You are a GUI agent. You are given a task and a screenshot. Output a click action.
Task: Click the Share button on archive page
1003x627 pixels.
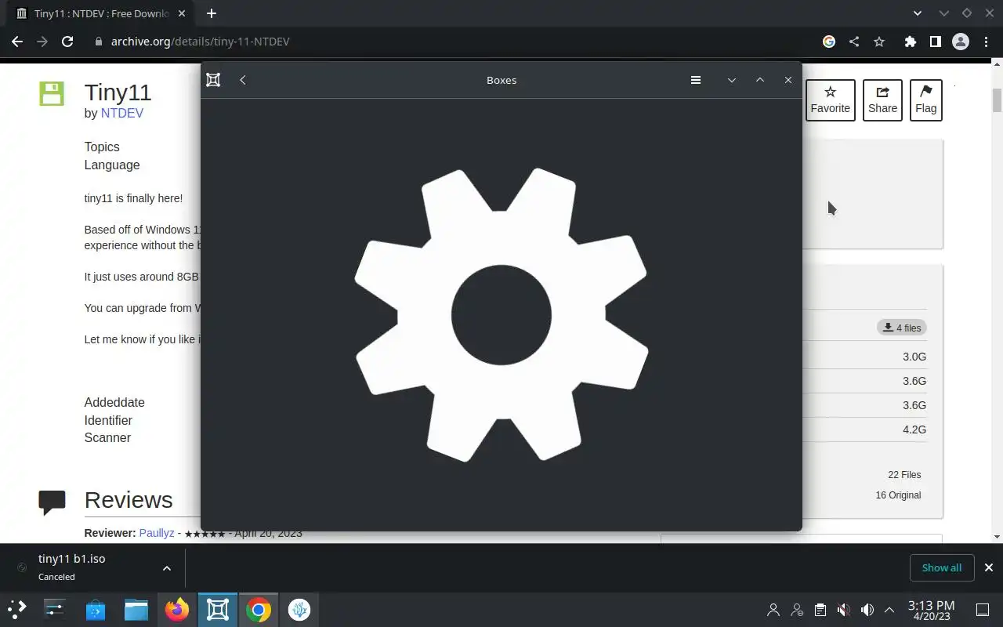pyautogui.click(x=882, y=100)
